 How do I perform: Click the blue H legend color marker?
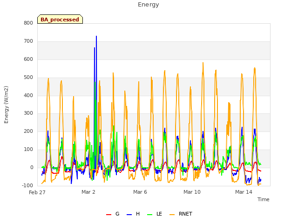[129, 215]
